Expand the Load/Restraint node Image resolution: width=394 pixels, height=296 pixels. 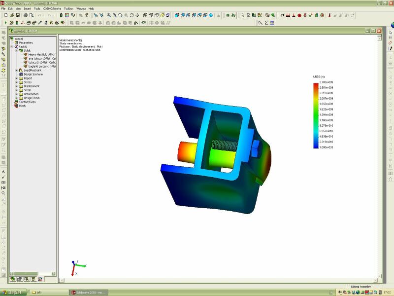16,70
